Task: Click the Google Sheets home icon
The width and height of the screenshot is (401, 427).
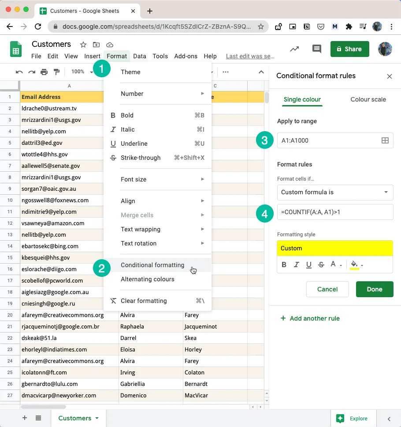Action: tap(16, 49)
